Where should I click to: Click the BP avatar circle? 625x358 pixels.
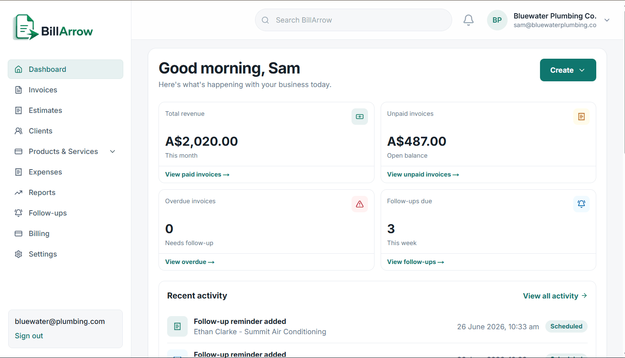click(x=497, y=20)
